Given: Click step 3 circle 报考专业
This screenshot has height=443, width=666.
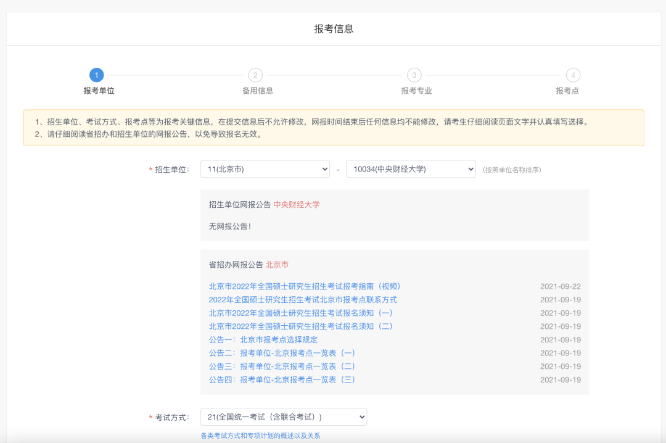Looking at the screenshot, I should 414,75.
